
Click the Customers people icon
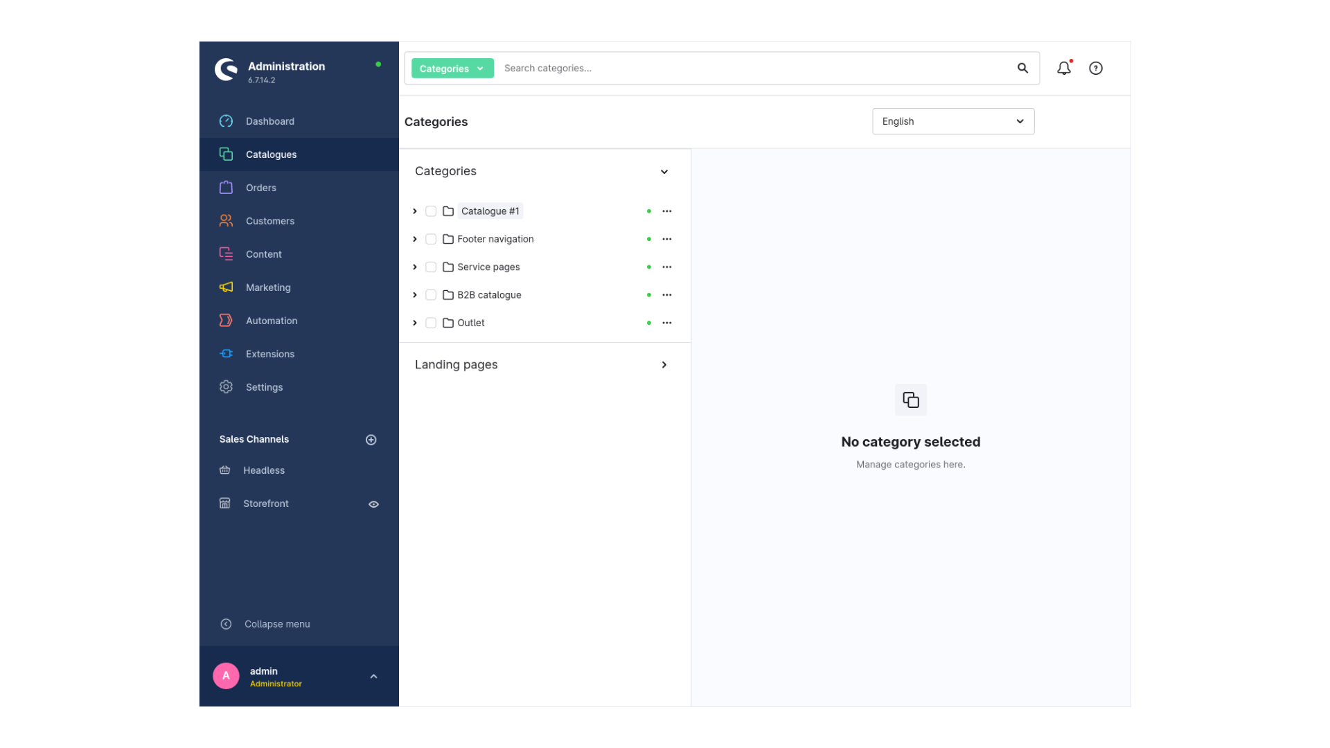pos(226,221)
